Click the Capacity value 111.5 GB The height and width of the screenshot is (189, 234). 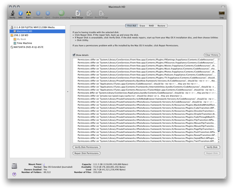[x=110, y=164]
